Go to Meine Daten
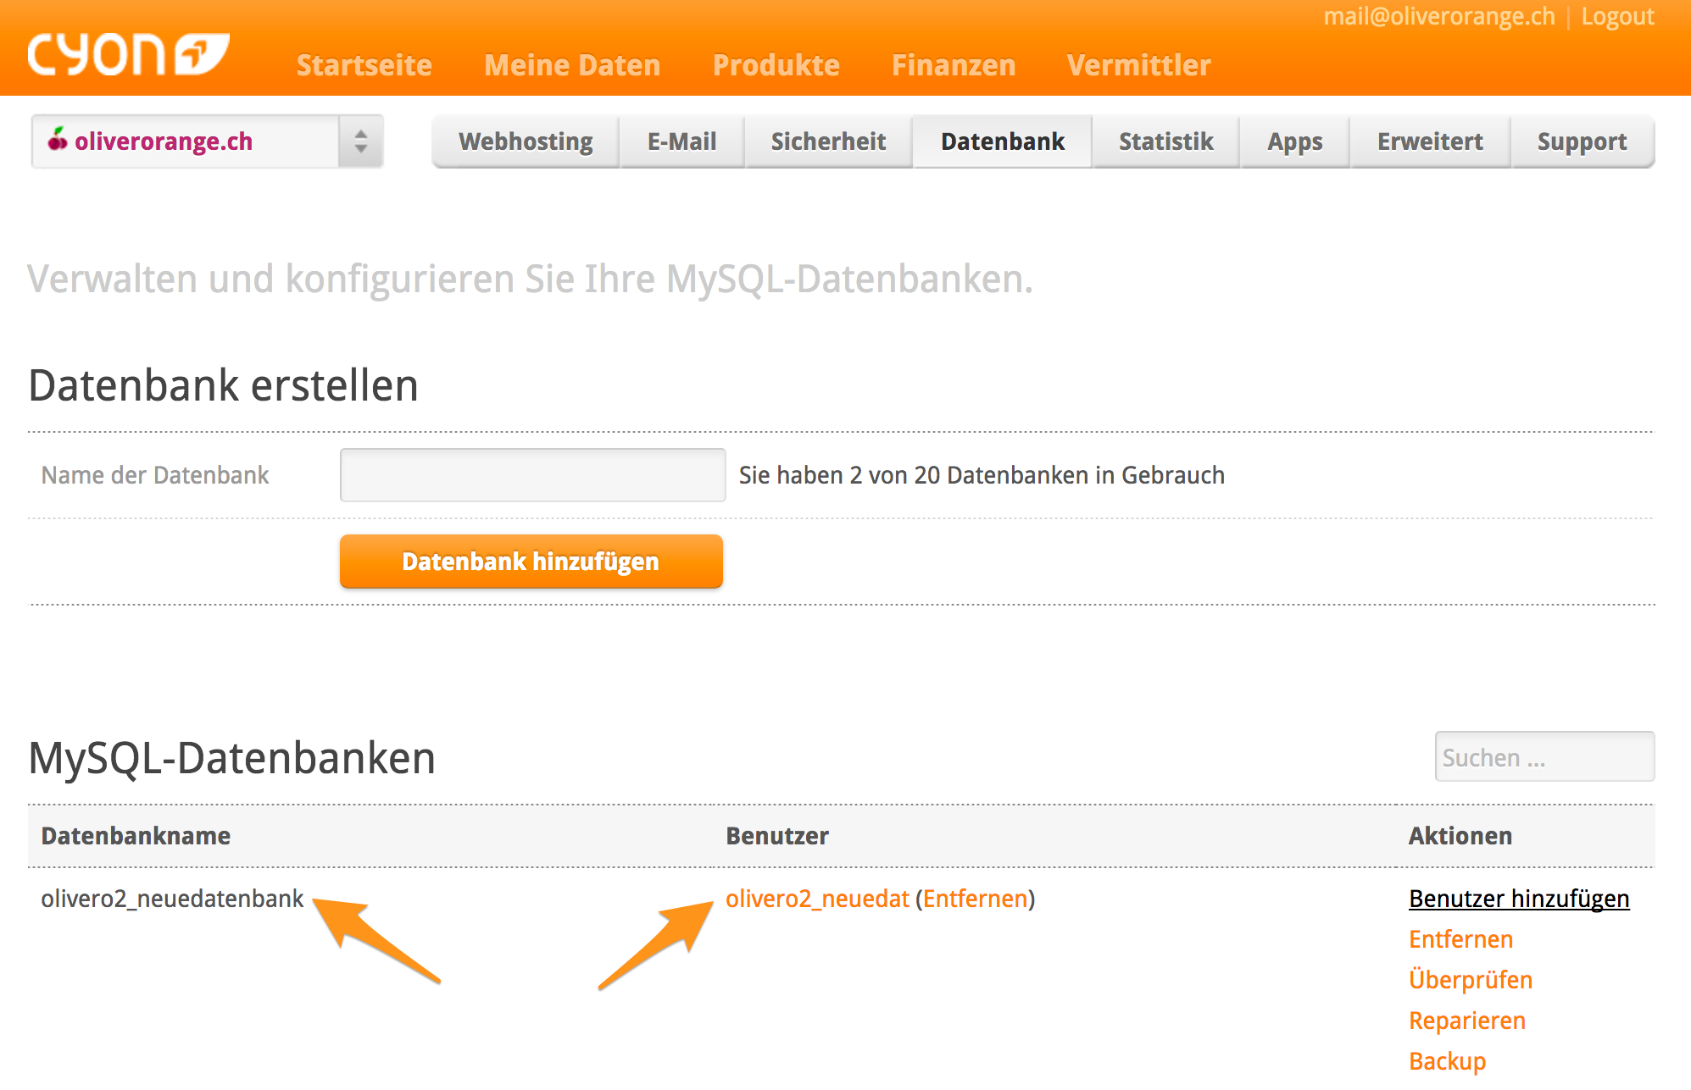 (572, 65)
